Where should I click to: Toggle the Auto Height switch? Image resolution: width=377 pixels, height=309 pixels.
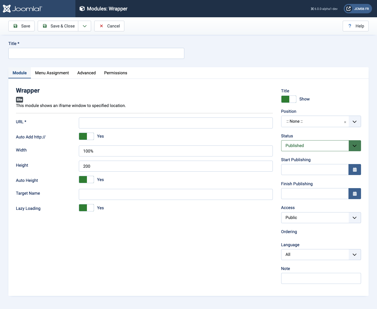coord(86,179)
